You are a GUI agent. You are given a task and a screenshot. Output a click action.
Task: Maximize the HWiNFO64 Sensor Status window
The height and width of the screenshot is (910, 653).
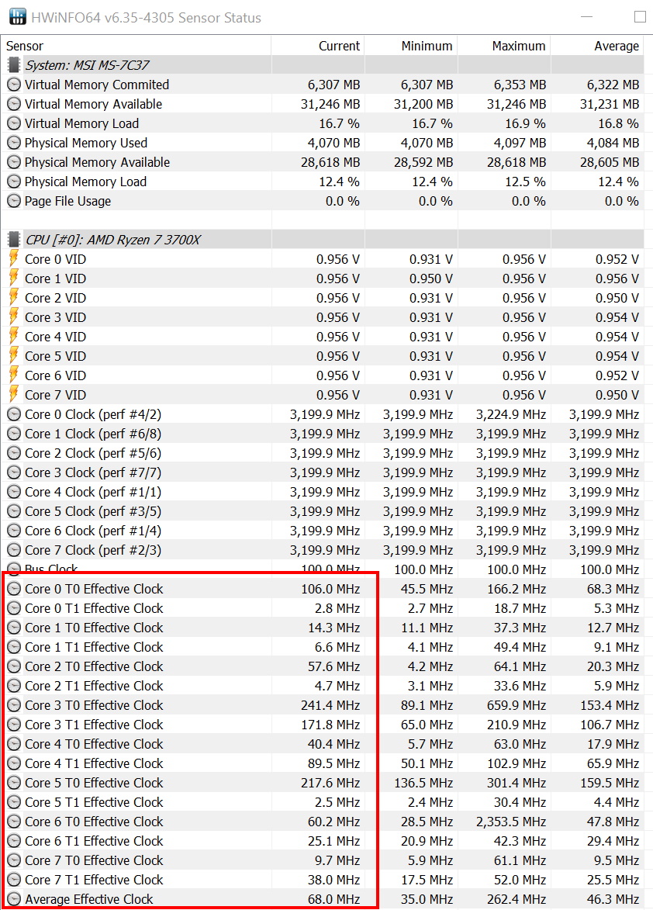click(640, 17)
